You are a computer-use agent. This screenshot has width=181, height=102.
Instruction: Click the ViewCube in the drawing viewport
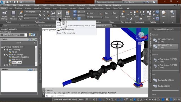141,35
